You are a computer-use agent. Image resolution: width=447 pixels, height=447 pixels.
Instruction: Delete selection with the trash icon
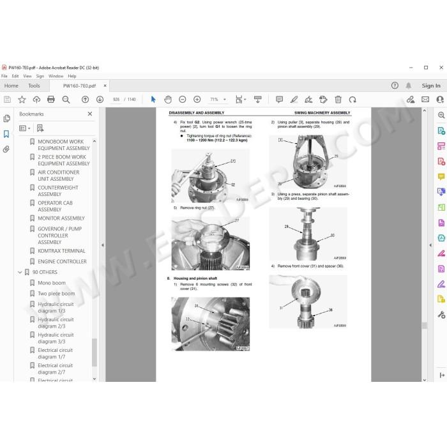338,100
